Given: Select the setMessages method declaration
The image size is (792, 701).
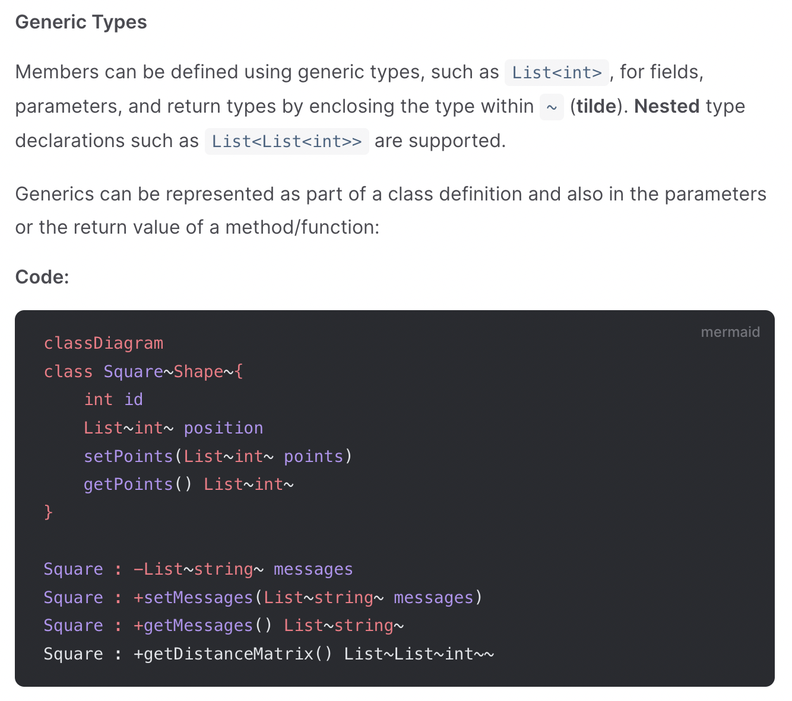Looking at the screenshot, I should 261,597.
